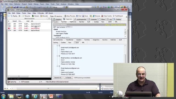Image resolution: width=176 pixels, height=99 pixels.
Task: Toggle the Stream mode button
Action: click(35, 16)
